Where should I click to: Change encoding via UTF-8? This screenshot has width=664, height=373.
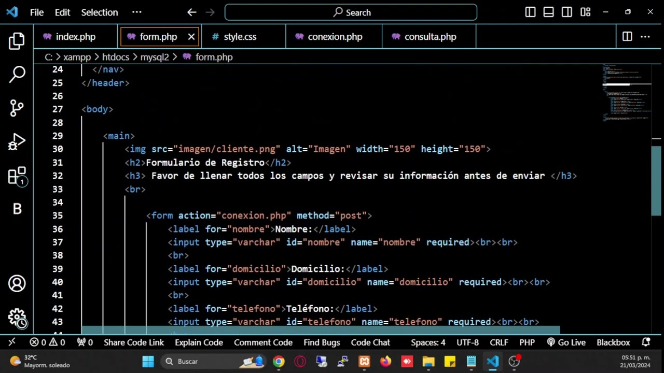pyautogui.click(x=467, y=342)
